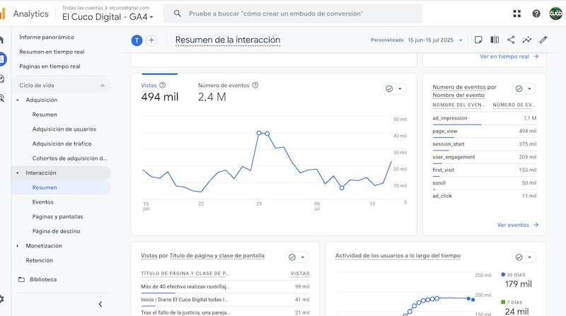The height and width of the screenshot is (316, 566).
Task: Click the blue T comparison chip
Action: coord(137,40)
